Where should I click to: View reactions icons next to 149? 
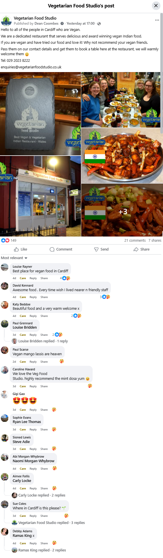click(x=5, y=240)
